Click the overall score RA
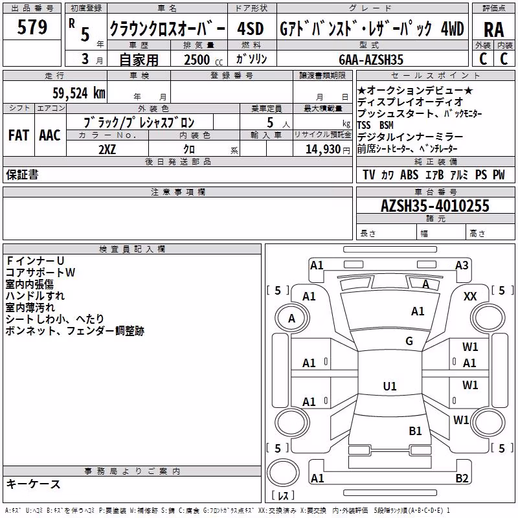Image resolution: width=518 pixels, height=518 pixels. tap(494, 30)
